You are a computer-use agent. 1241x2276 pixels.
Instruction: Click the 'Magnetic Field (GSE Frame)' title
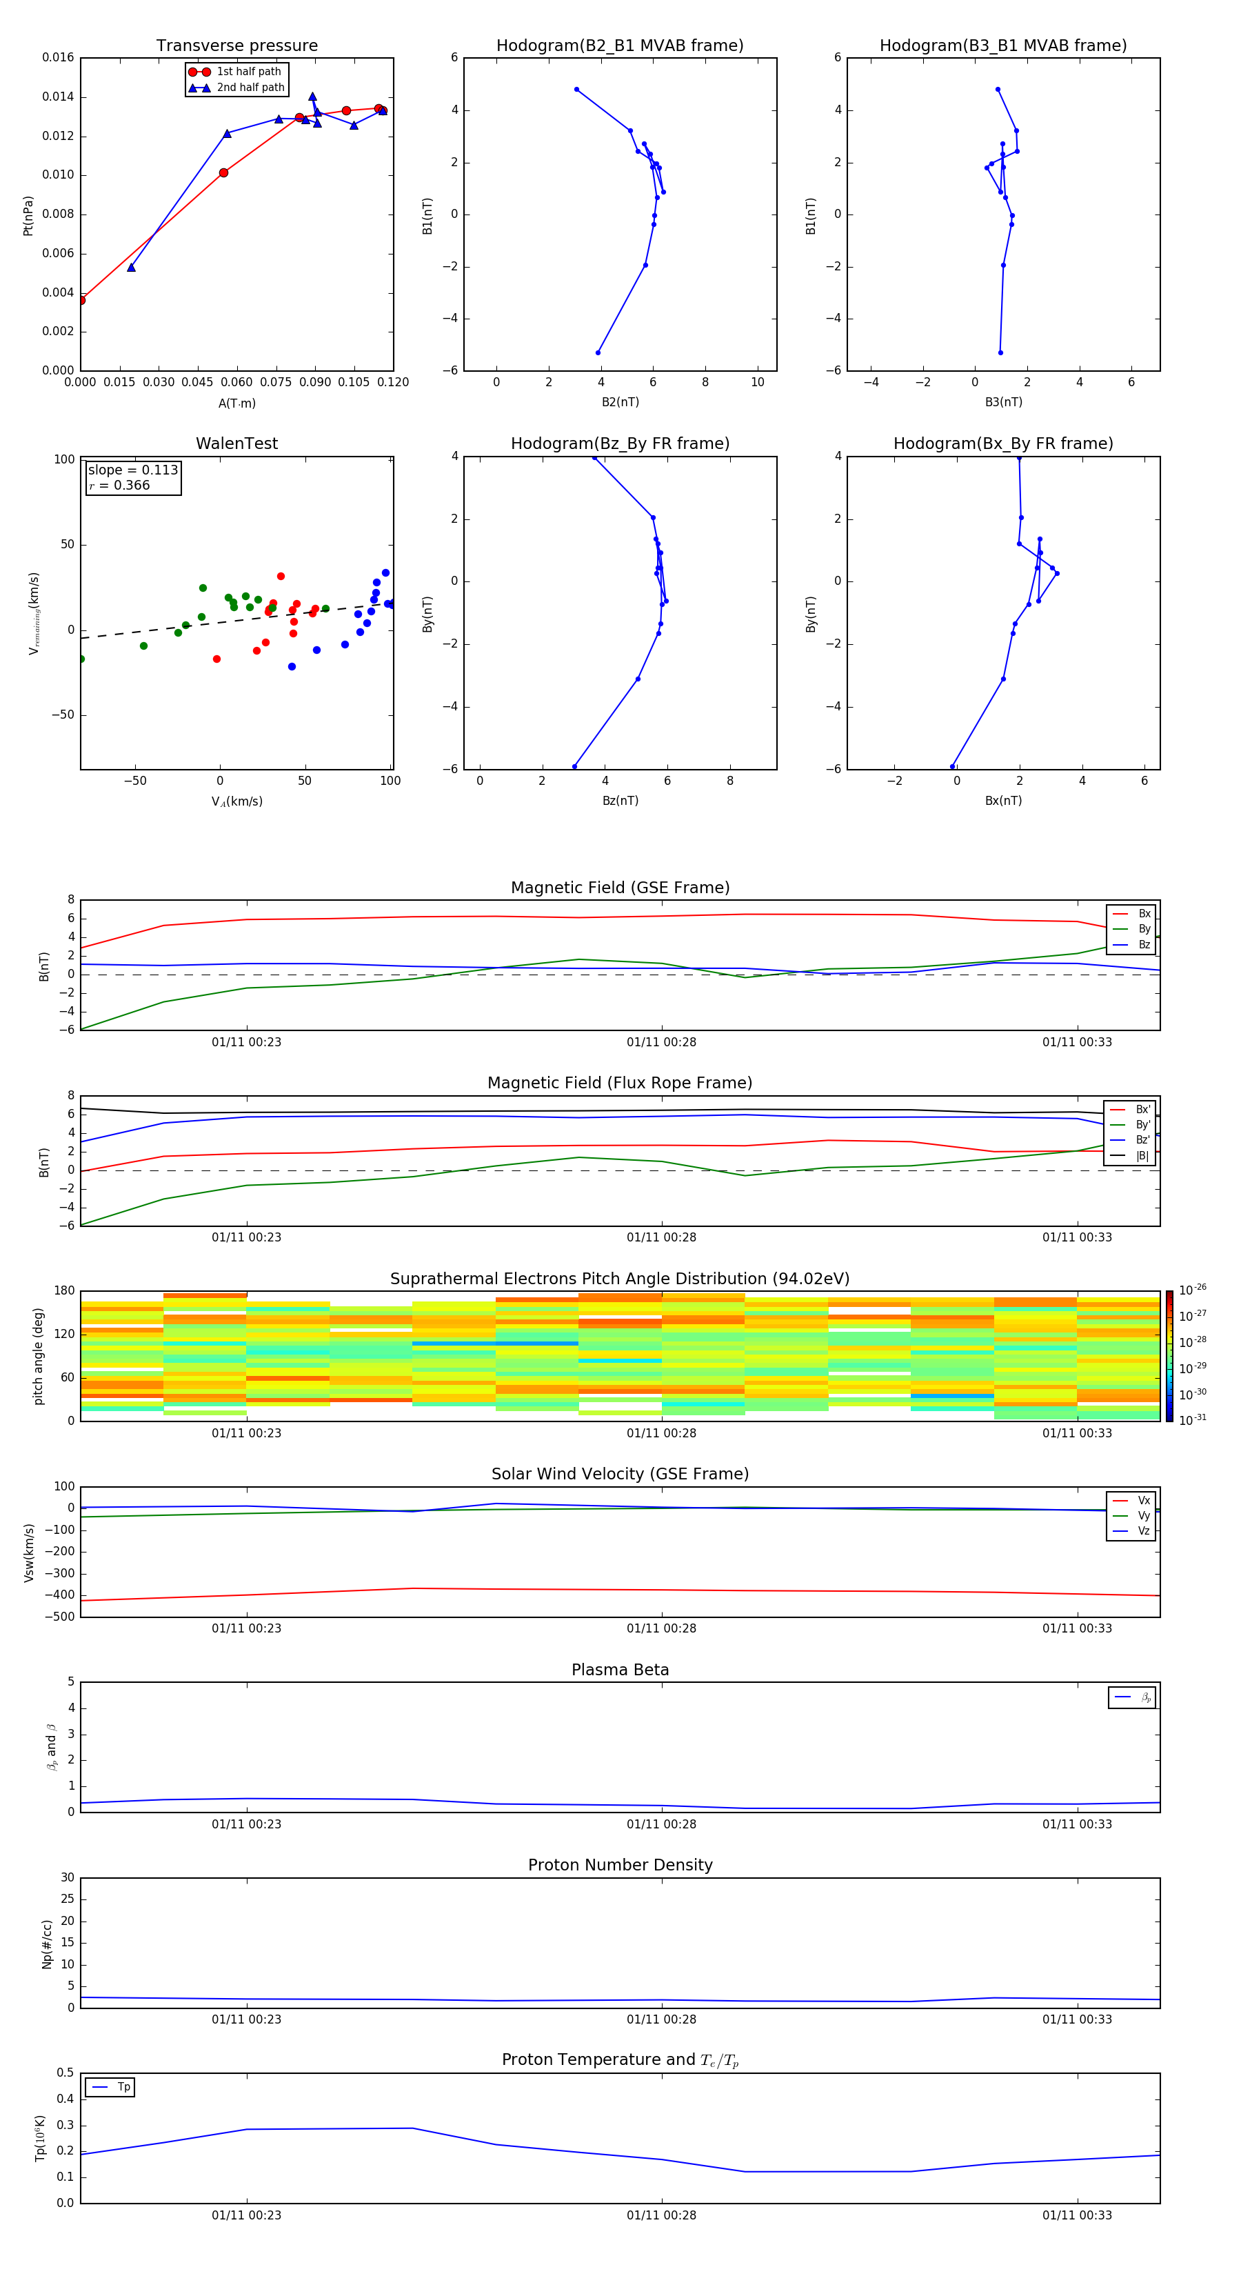tap(620, 888)
